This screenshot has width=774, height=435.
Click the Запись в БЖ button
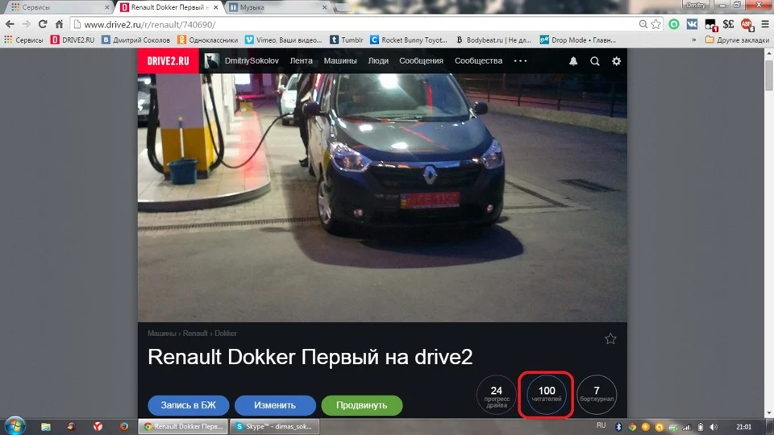(x=188, y=405)
